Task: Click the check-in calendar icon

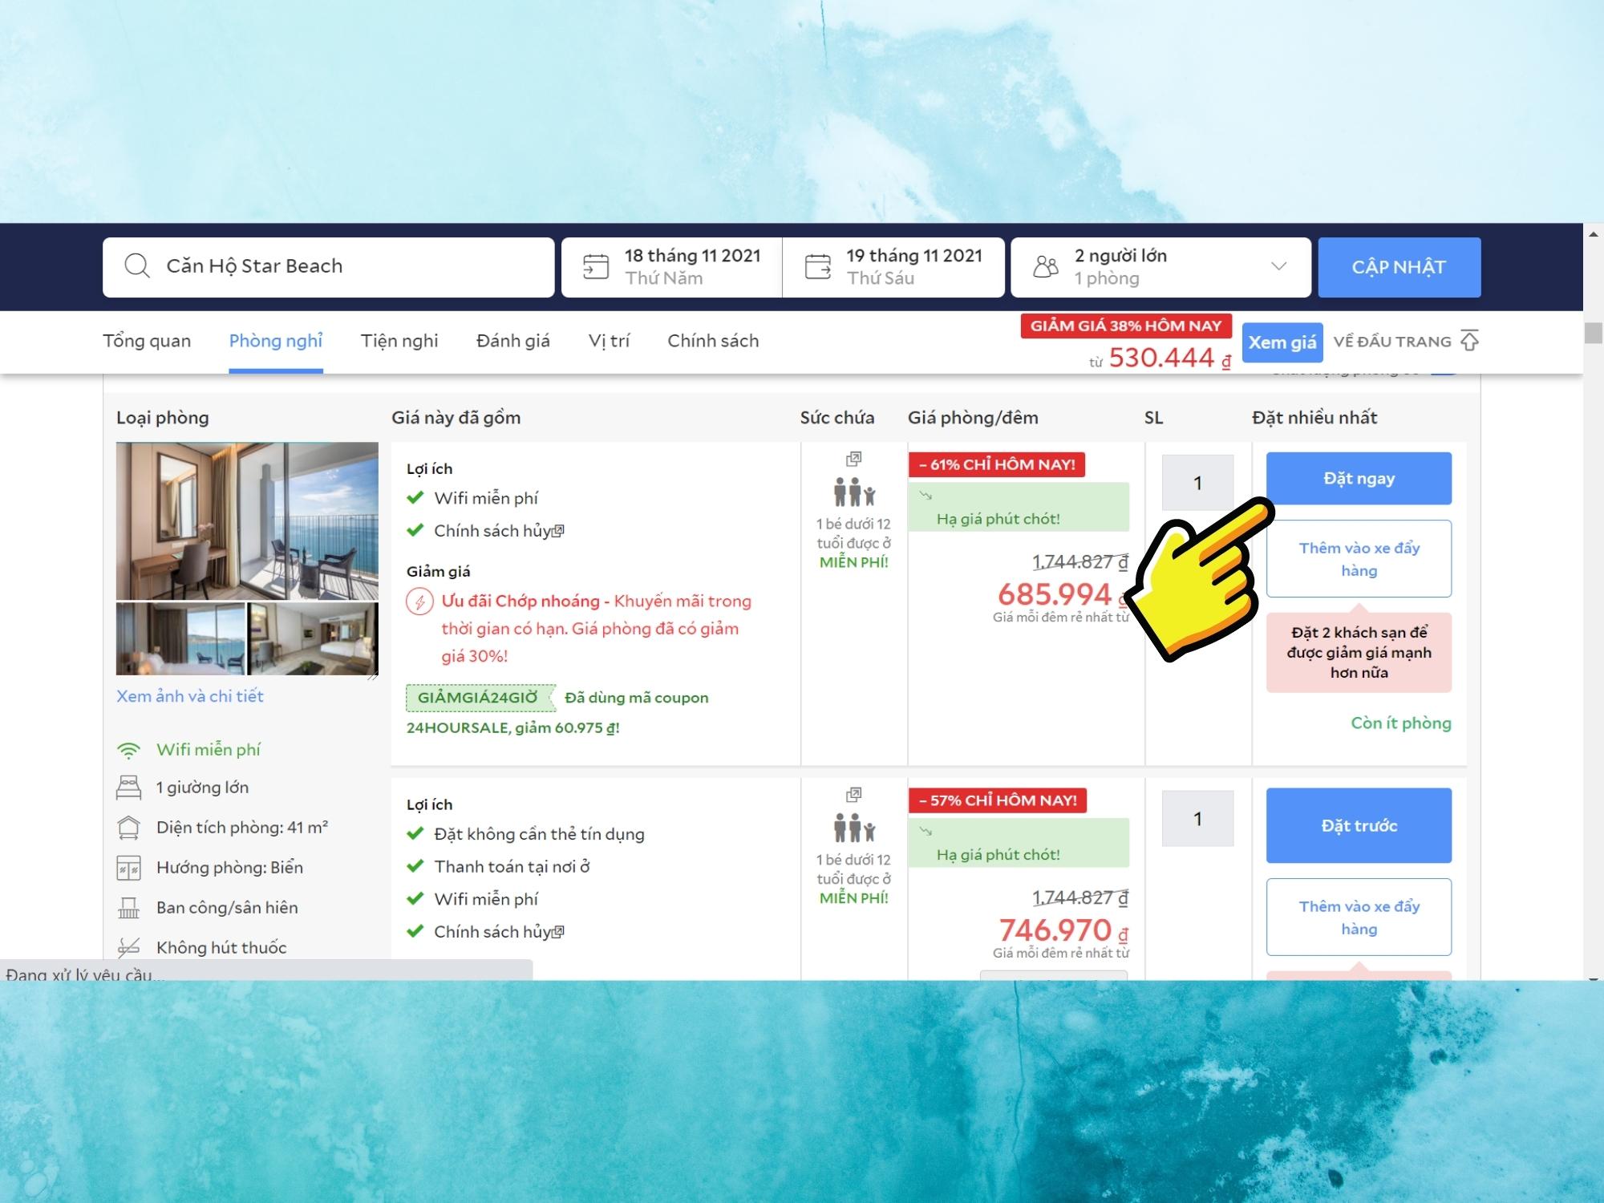Action: coord(595,266)
